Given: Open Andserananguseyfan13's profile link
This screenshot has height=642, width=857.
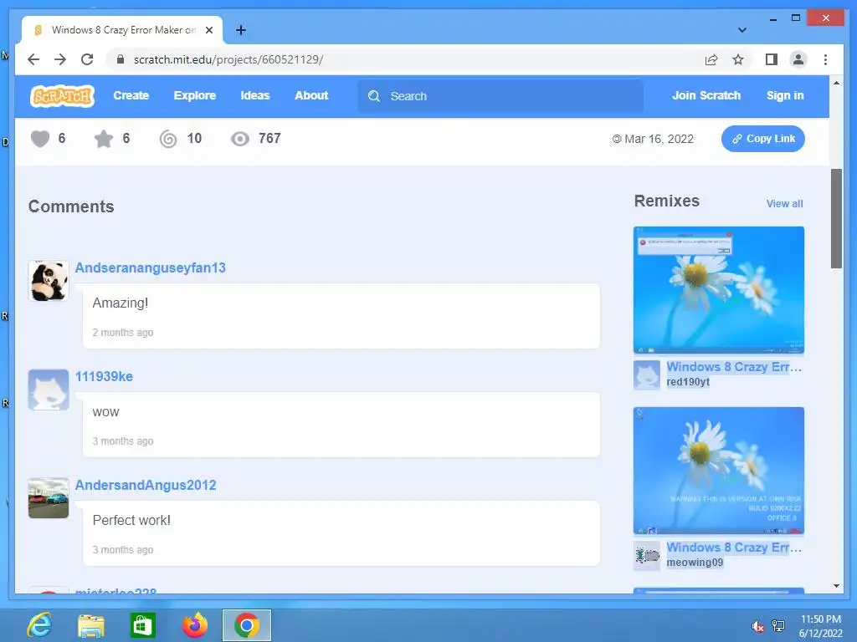Looking at the screenshot, I should (151, 267).
